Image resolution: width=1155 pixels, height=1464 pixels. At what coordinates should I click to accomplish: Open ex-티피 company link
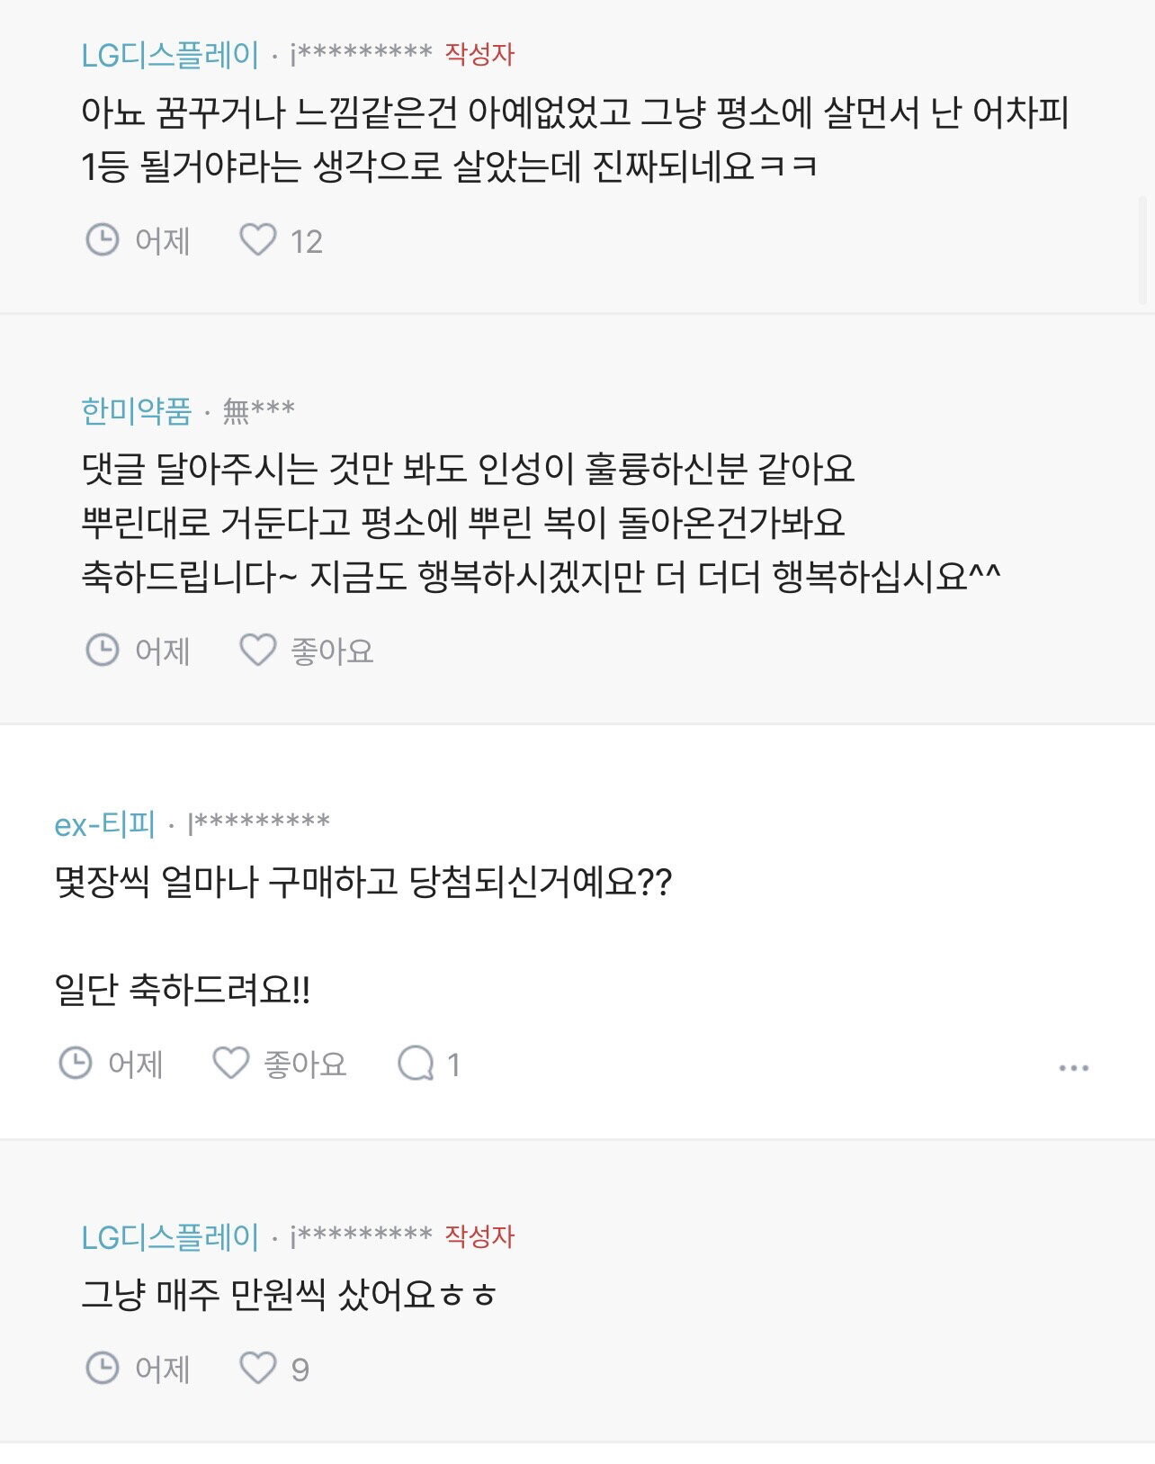[x=105, y=823]
